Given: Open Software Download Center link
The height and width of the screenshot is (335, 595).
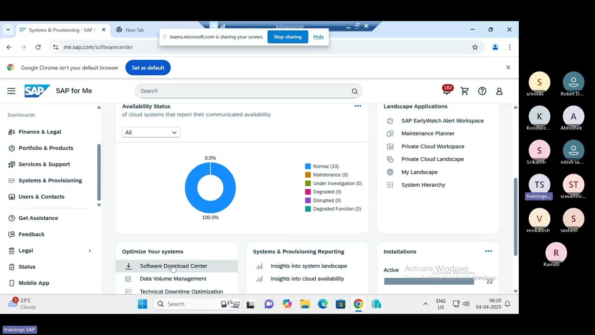Looking at the screenshot, I should [173, 266].
